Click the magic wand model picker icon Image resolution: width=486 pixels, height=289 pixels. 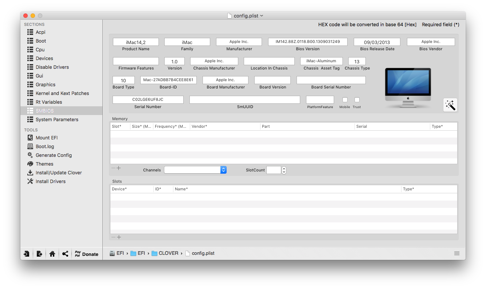coord(450,105)
